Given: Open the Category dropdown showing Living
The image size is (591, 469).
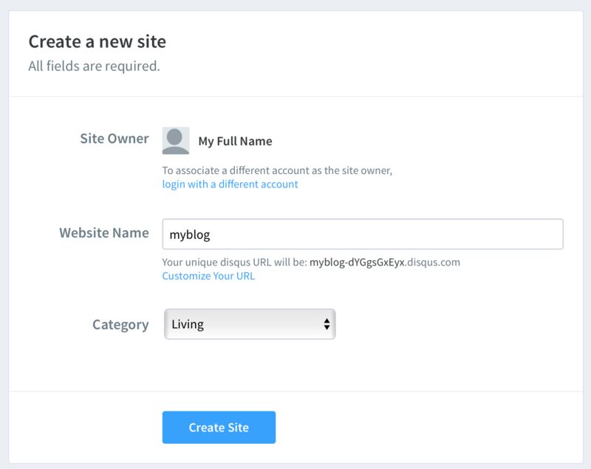Looking at the screenshot, I should click(x=250, y=324).
